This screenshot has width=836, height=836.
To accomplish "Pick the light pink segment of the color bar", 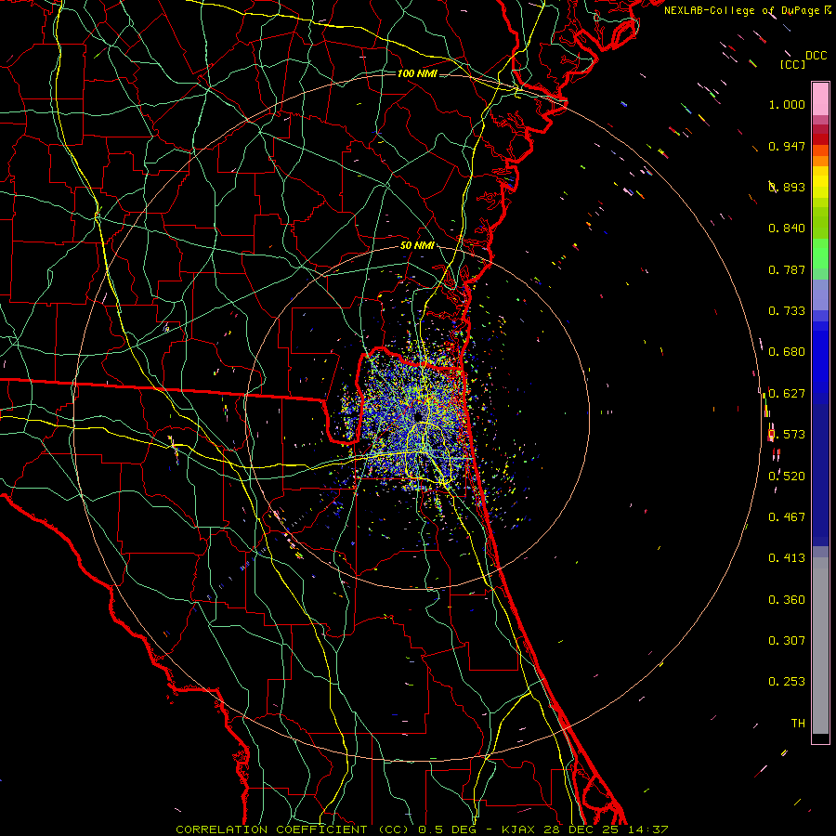I will point(820,99).
